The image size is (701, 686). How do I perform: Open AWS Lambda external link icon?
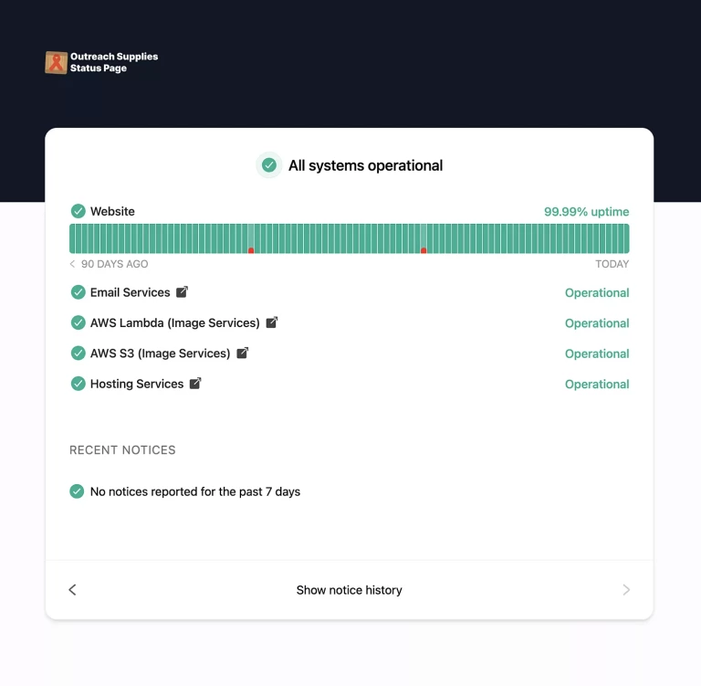pyautogui.click(x=272, y=322)
